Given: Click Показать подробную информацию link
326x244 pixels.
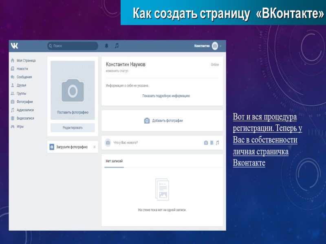Looking at the screenshot, I should [x=166, y=96].
